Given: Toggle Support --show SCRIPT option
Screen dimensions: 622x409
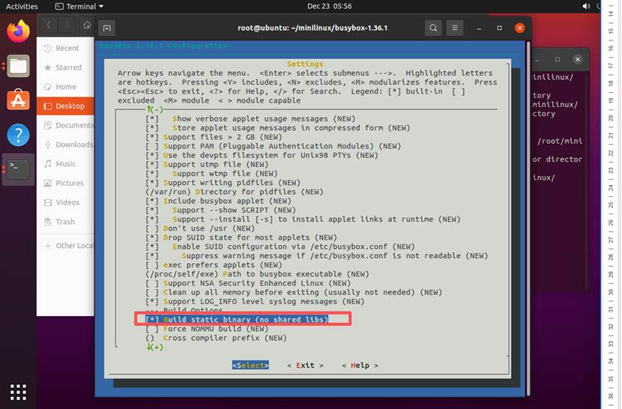Looking at the screenshot, I should 220,210.
